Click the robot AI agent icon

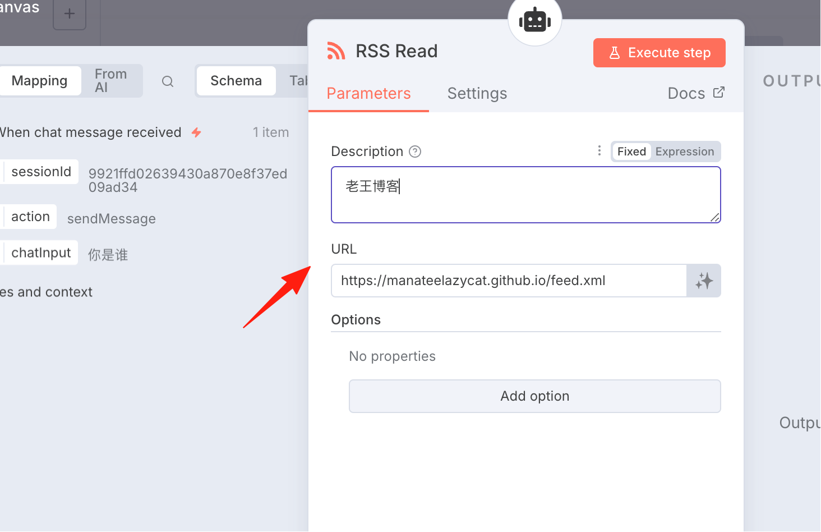point(535,21)
